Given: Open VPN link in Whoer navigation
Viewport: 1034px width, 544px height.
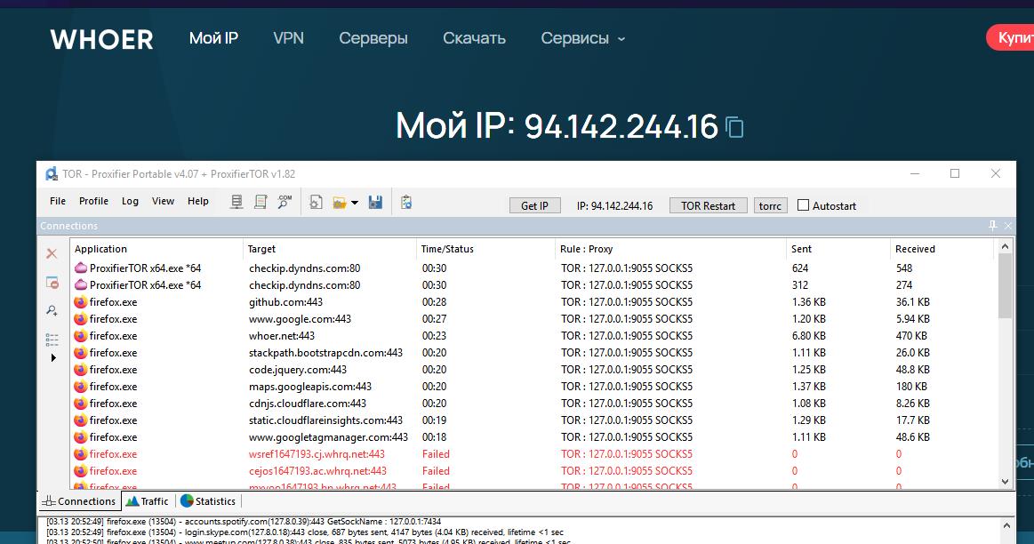Looking at the screenshot, I should click(x=288, y=38).
